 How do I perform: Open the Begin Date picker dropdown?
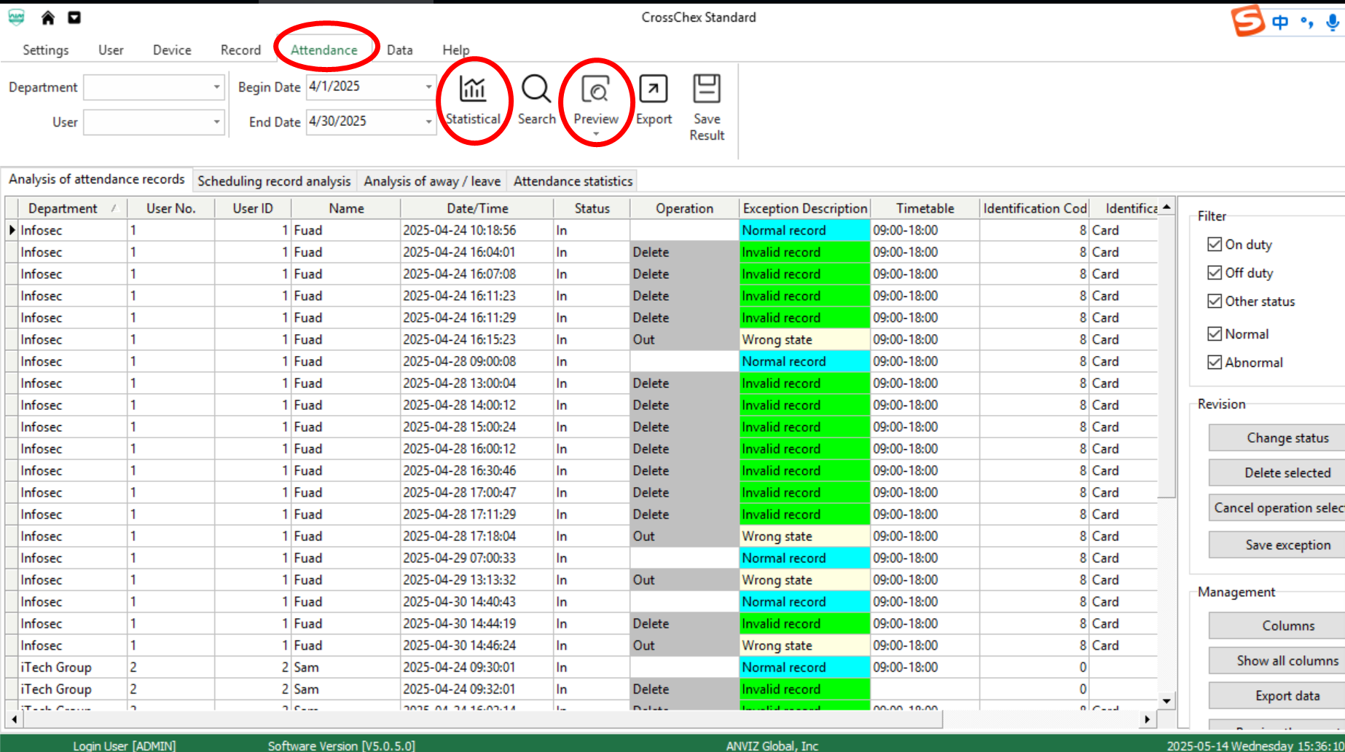pos(428,87)
